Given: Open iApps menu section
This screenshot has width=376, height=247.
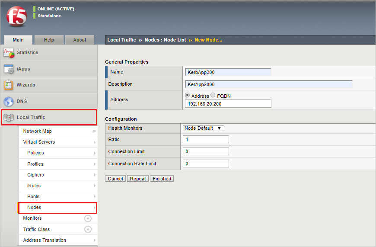Looking at the screenshot, I should coord(49,69).
